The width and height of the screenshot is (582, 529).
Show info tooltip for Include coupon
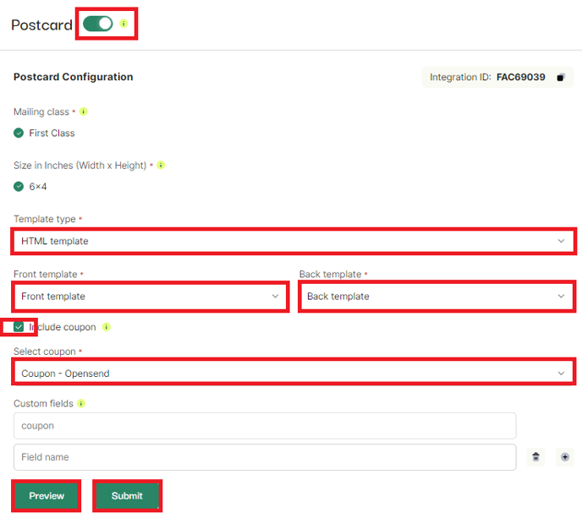click(x=107, y=327)
